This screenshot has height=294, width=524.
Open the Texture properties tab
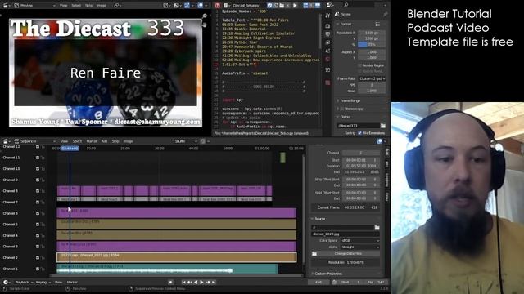327,82
